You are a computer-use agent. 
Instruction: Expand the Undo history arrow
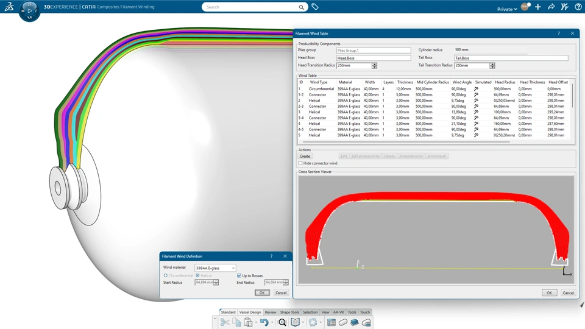272,323
